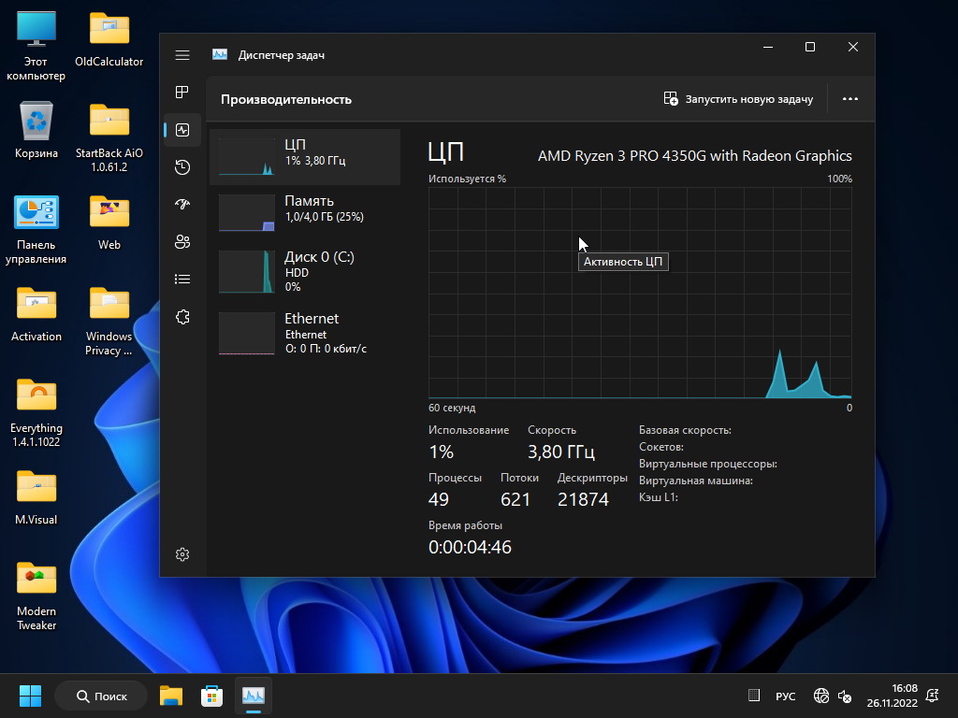
Task: Open the three-dots more options menu
Action: tap(849, 99)
